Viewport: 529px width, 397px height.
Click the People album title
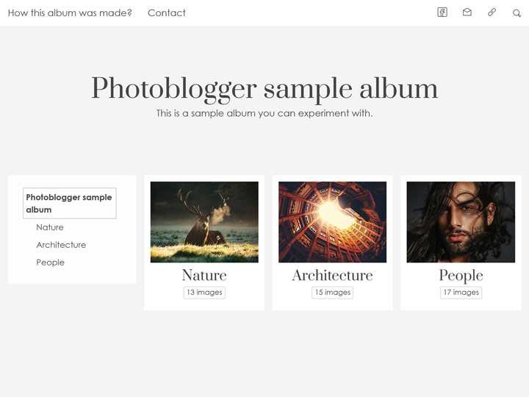pos(461,275)
